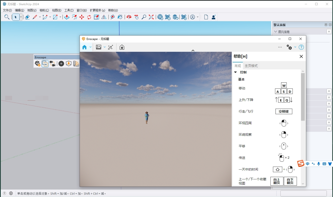Click the Enscape help question mark
The image size is (333, 197).
(301, 47)
